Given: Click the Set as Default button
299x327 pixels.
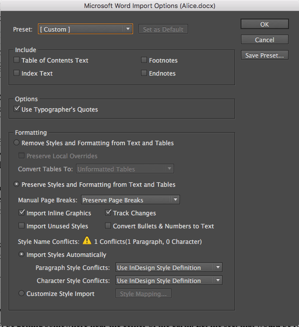Looking at the screenshot, I should pos(163,29).
